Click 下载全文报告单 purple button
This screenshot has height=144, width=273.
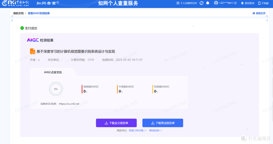(x=116, y=123)
